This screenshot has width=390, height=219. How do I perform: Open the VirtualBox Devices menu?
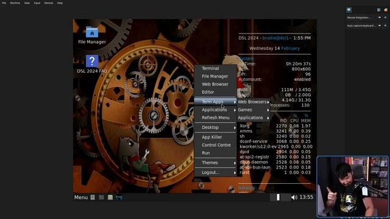point(49,3)
